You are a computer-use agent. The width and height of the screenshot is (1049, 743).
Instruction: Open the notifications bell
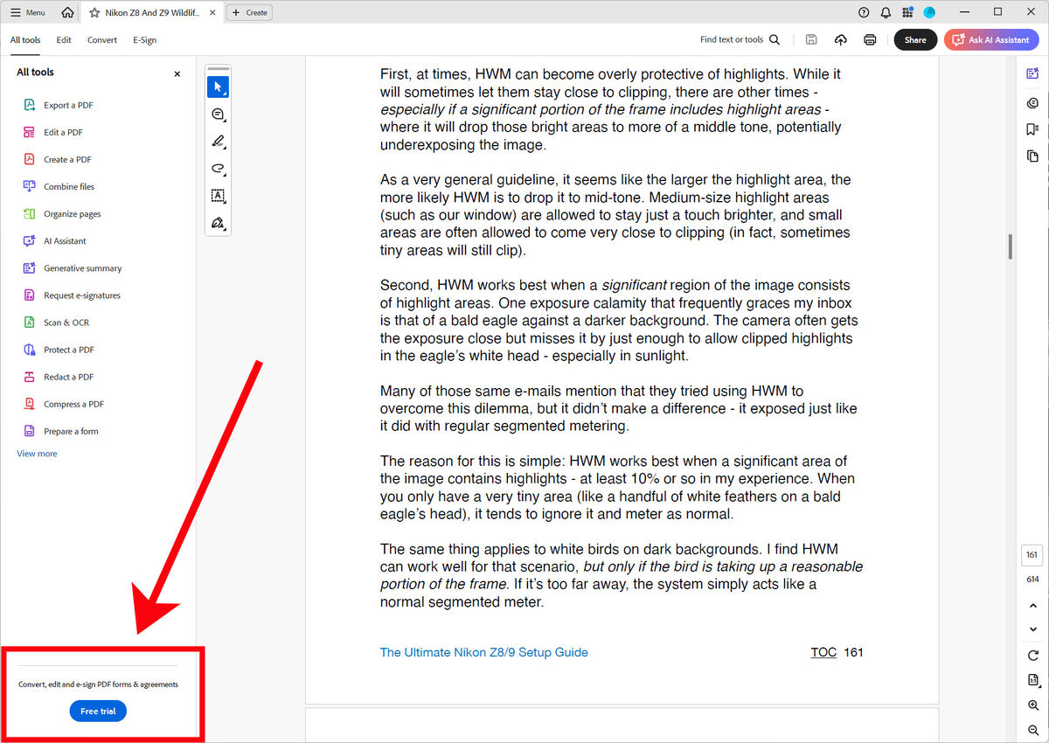[x=886, y=12]
